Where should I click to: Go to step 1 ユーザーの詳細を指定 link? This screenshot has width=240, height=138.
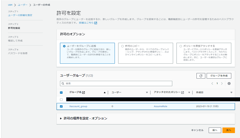tap(20, 15)
